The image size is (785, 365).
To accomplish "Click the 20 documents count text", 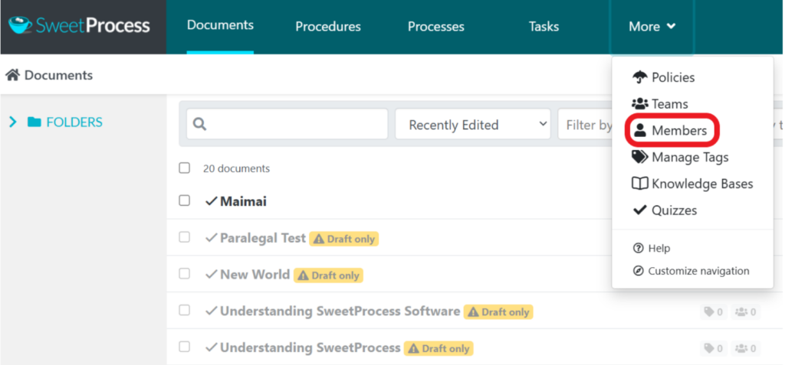I will tap(236, 168).
